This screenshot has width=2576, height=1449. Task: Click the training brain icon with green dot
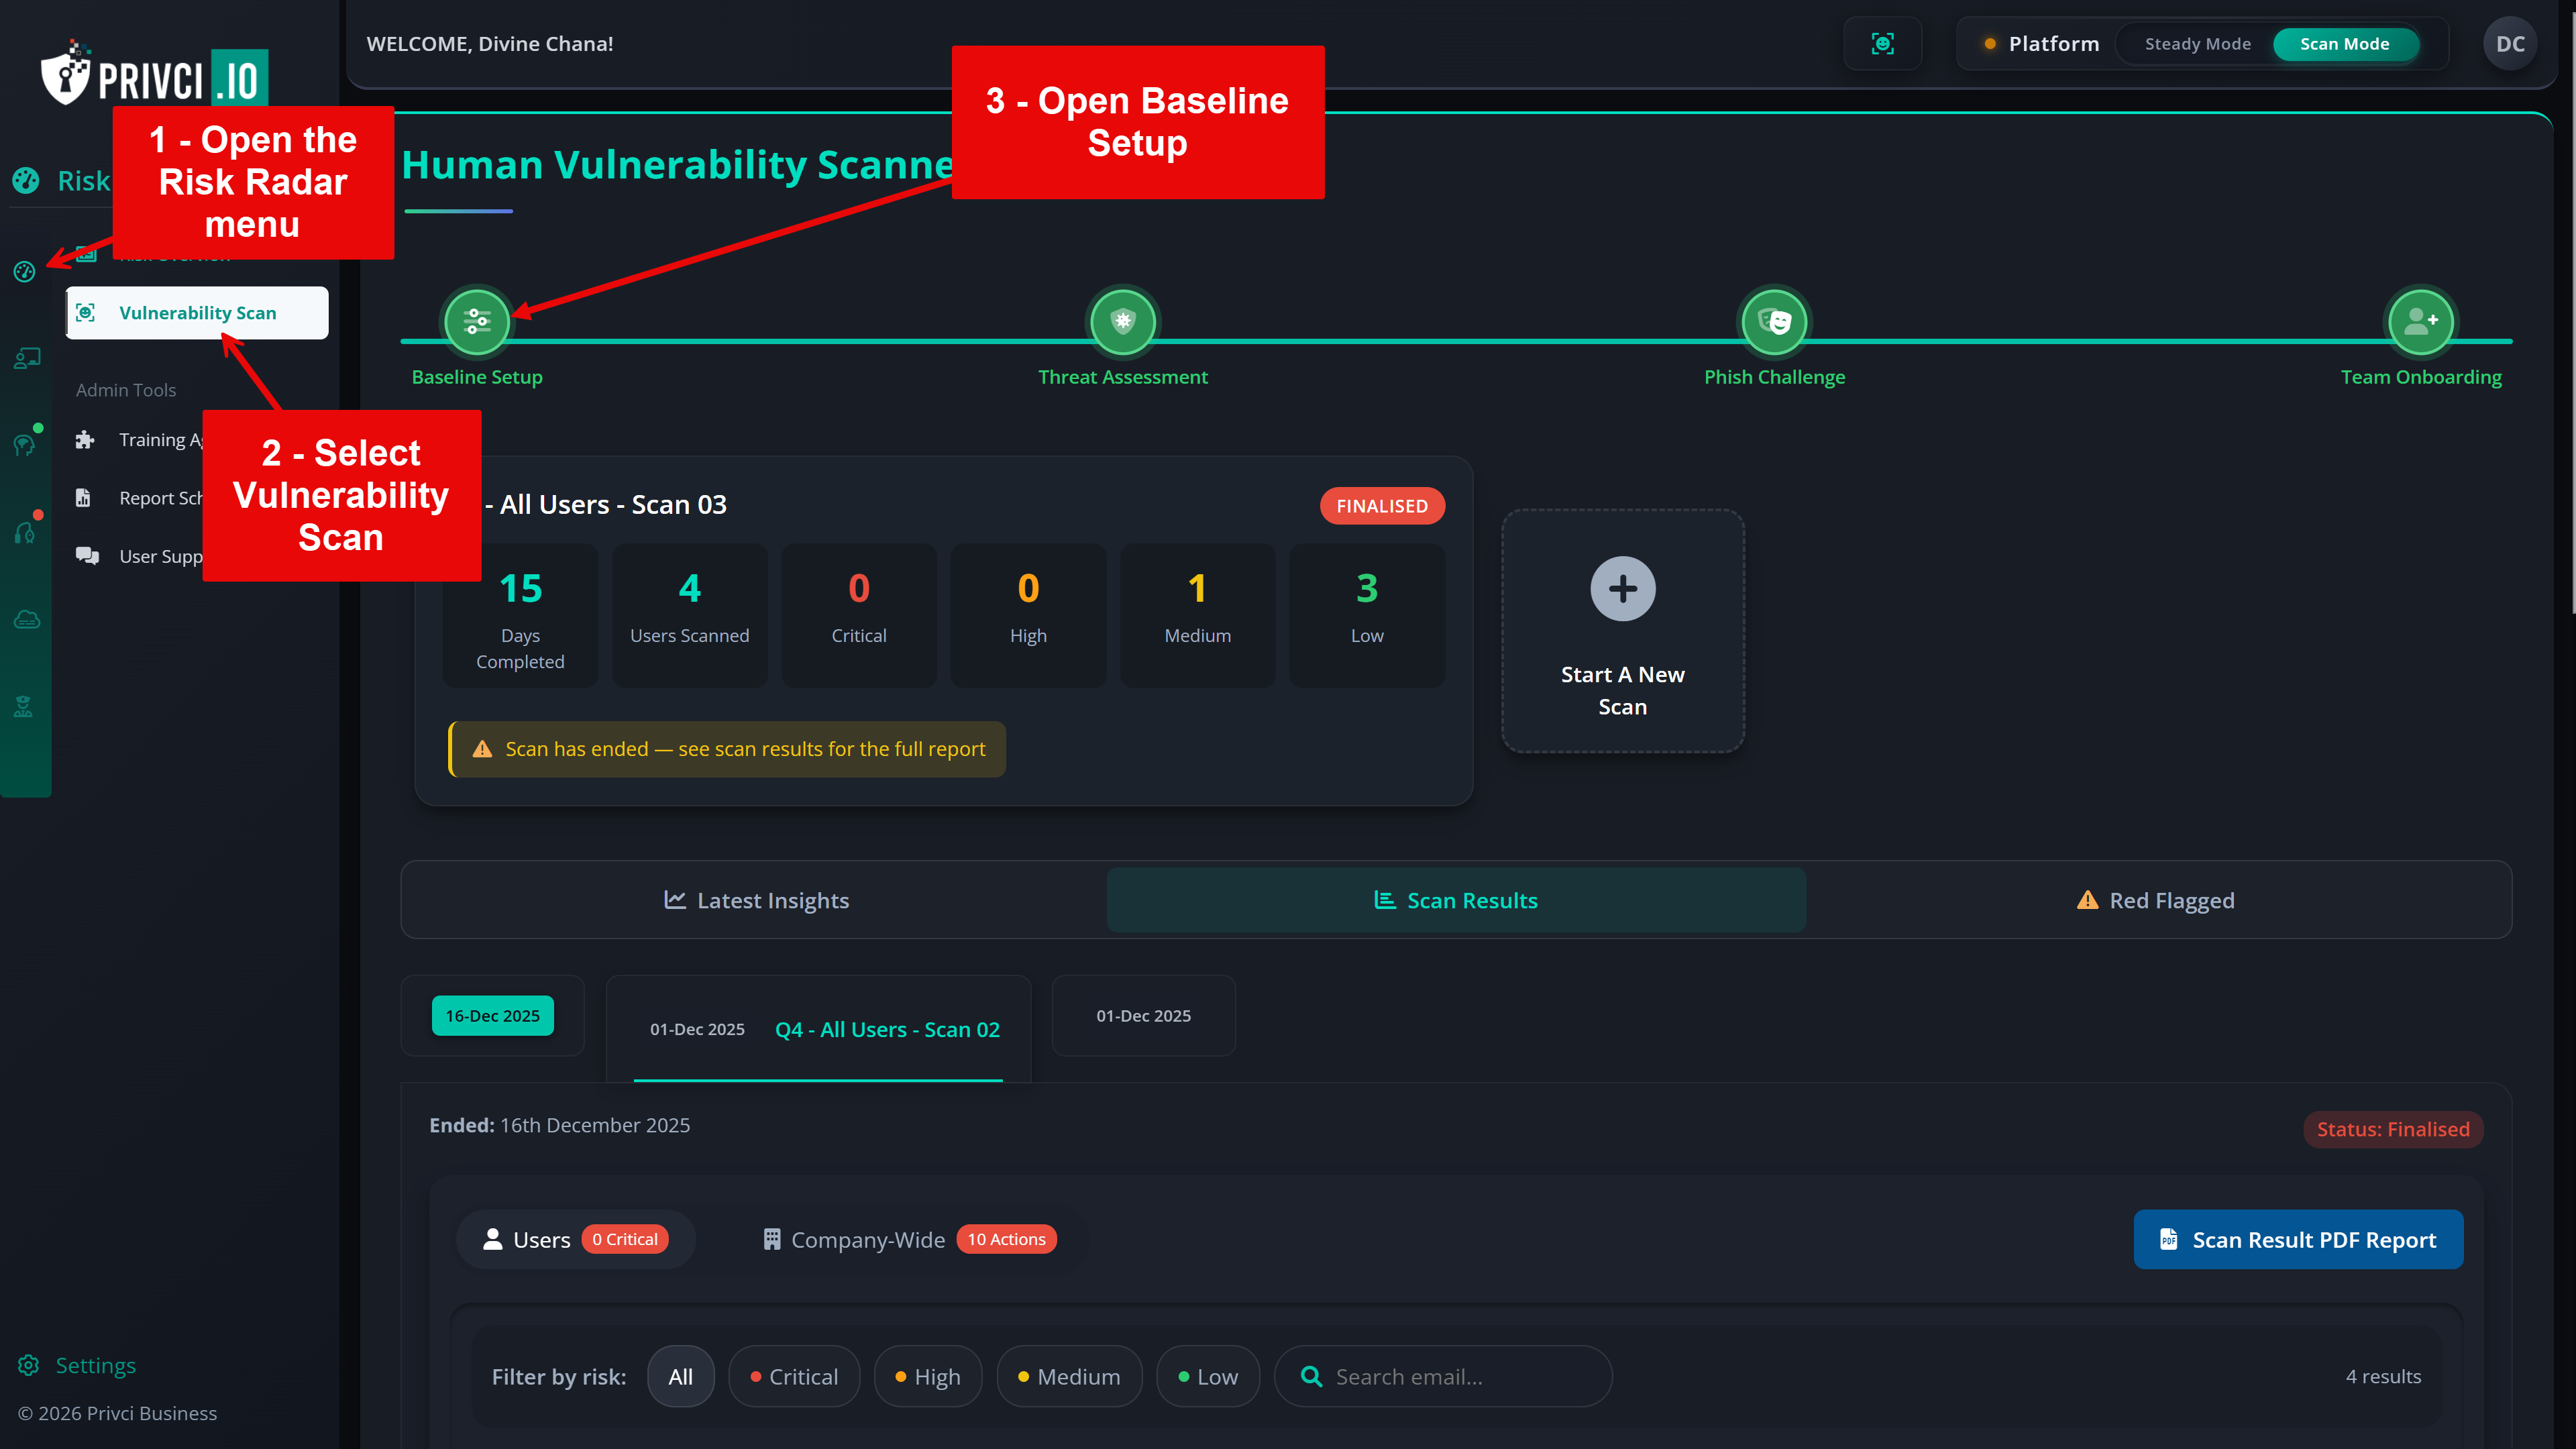[x=25, y=443]
